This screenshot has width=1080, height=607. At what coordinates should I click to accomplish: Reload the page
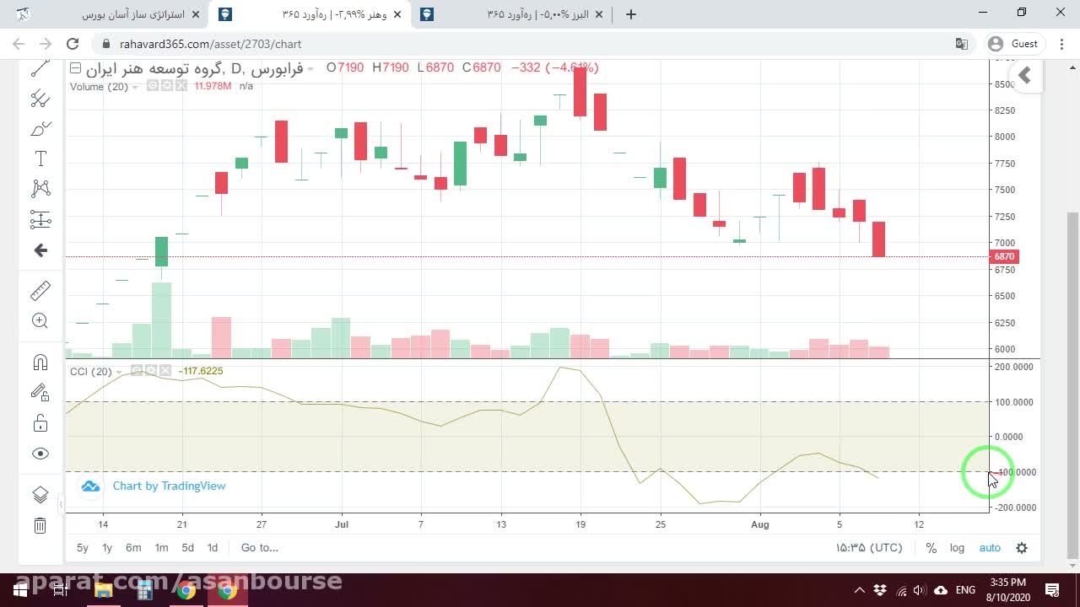73,44
